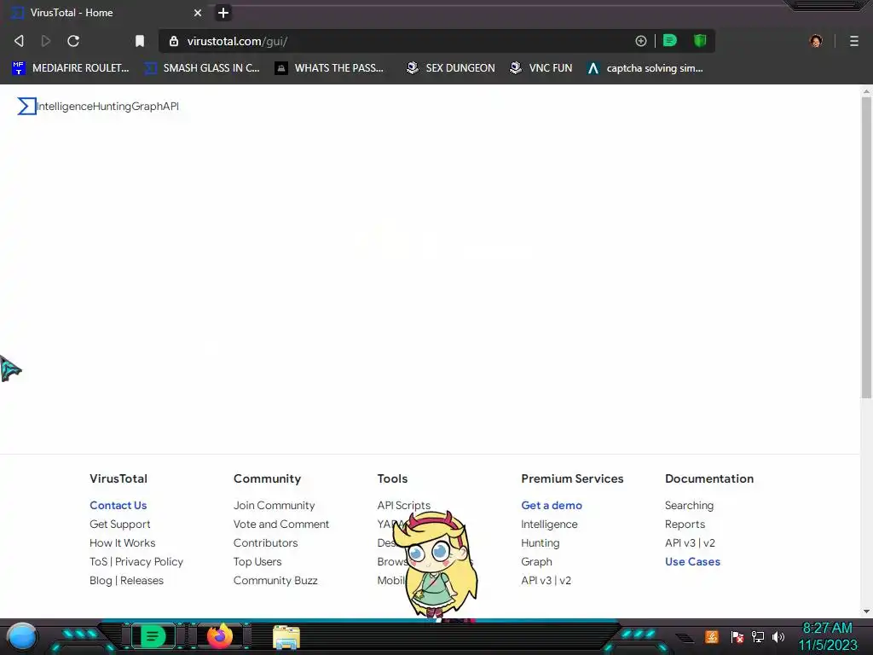This screenshot has height=655, width=873.
Task: Open Hunting link under Premium Services
Action: pyautogui.click(x=540, y=543)
